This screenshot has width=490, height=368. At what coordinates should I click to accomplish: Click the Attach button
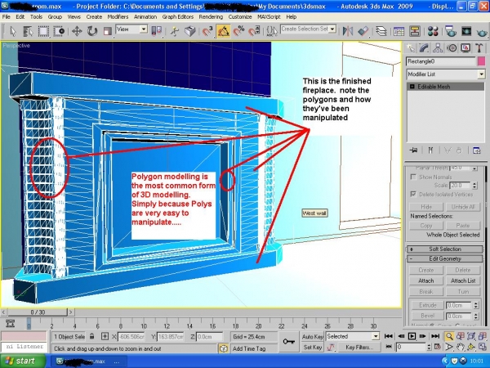426,280
